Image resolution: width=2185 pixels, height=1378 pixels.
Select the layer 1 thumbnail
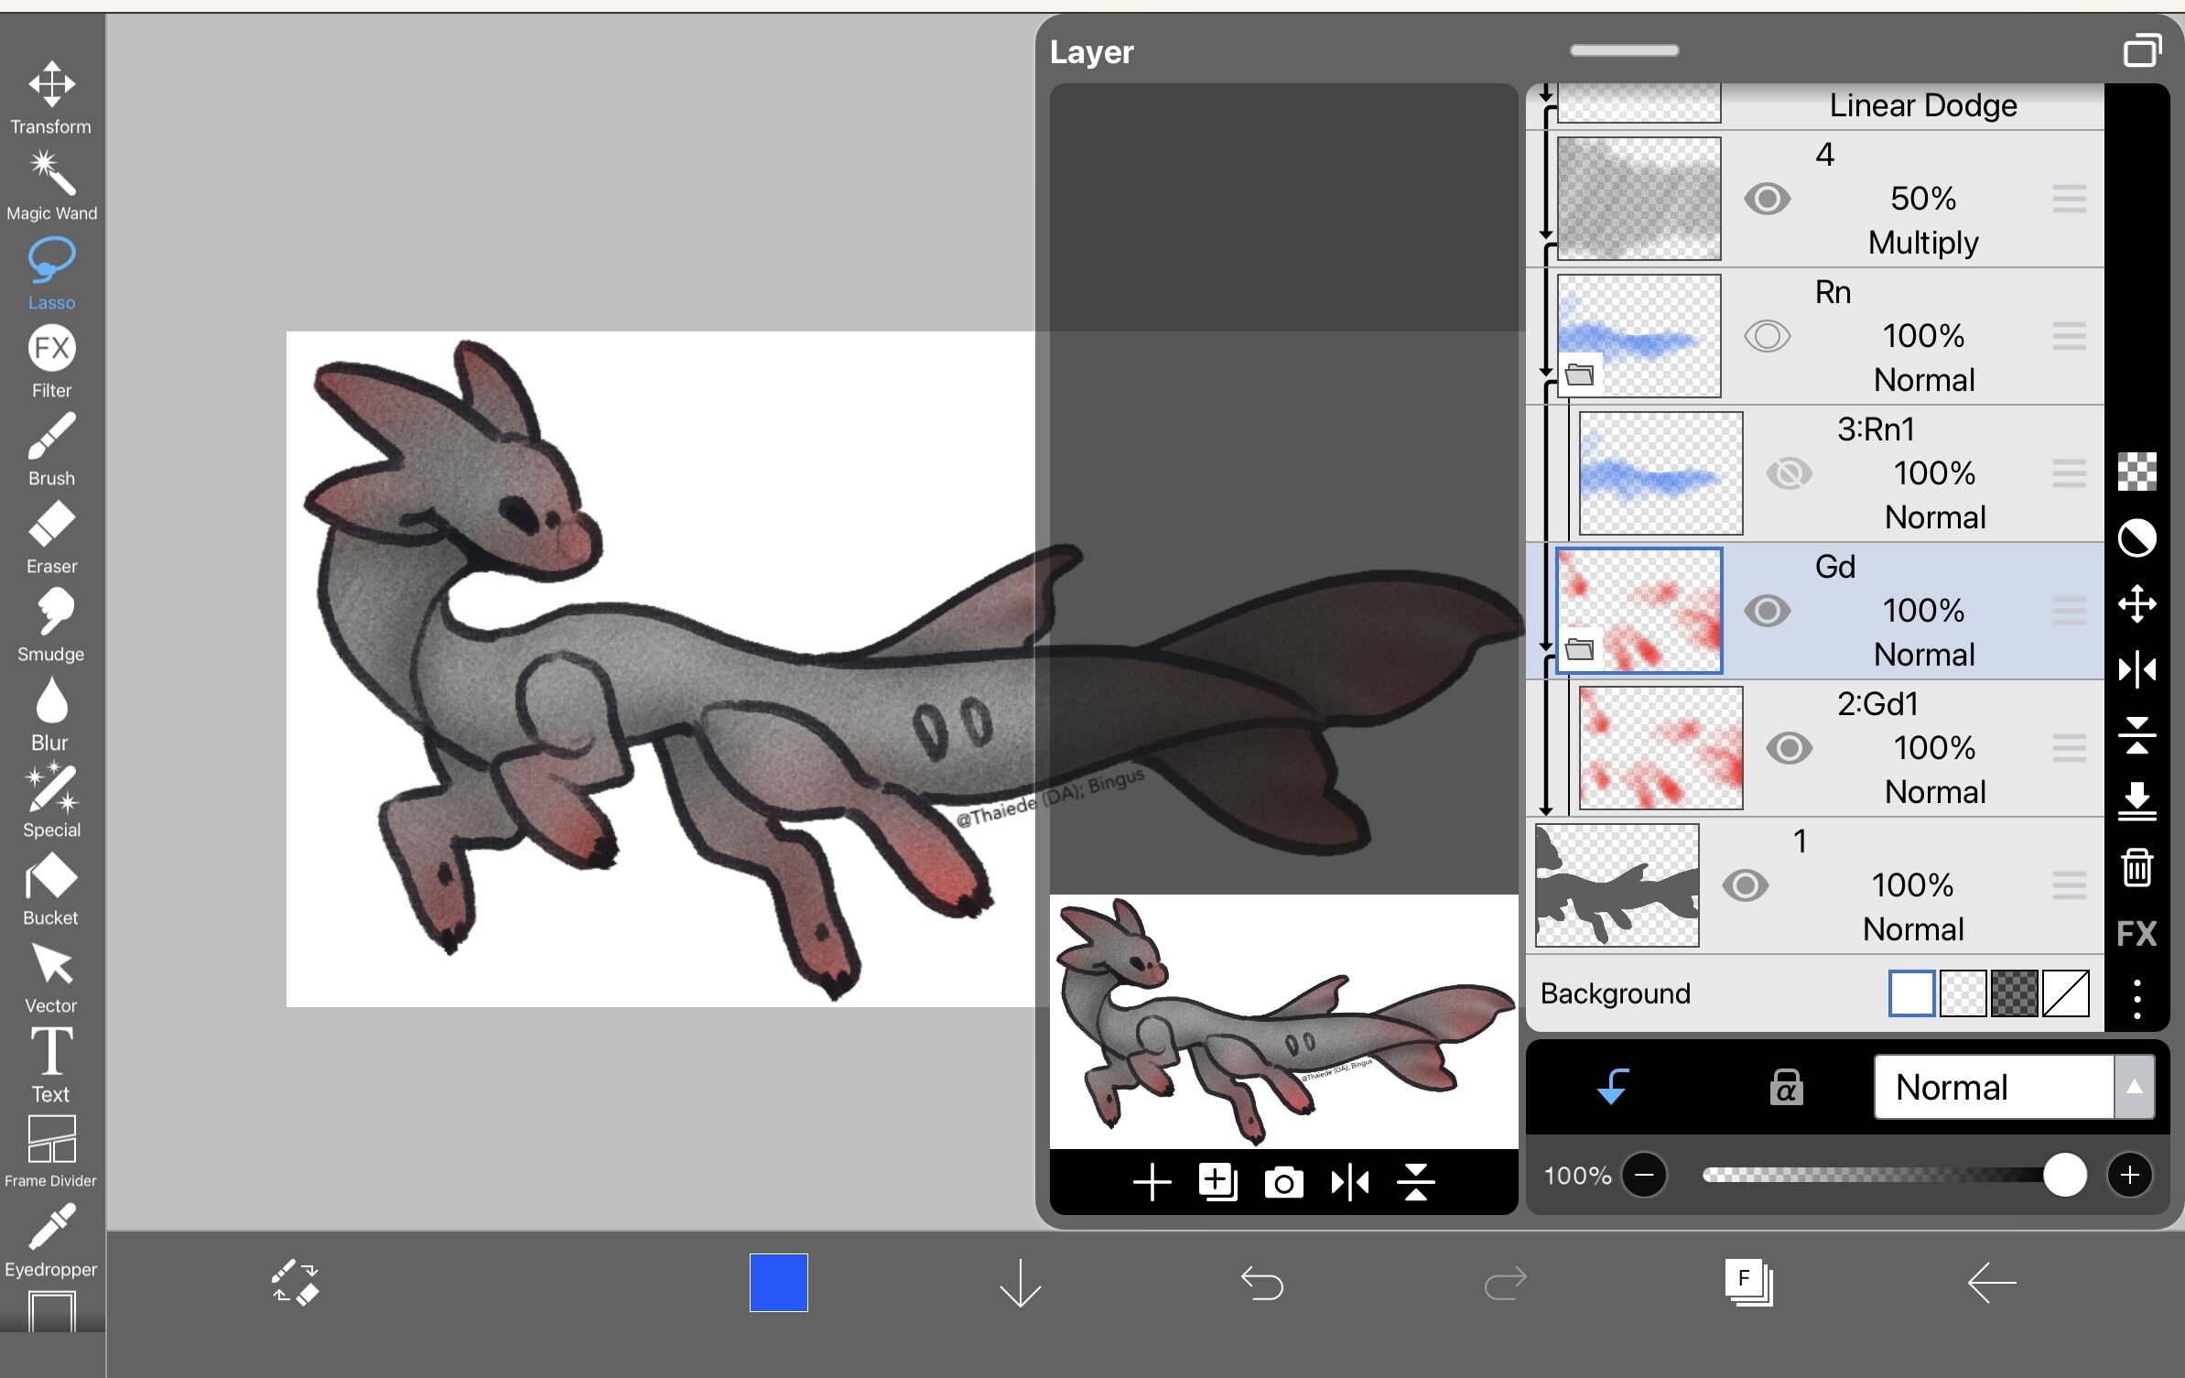coord(1617,885)
